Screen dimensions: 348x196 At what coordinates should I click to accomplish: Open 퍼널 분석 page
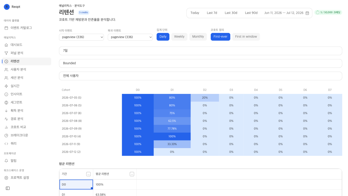click(x=26, y=53)
